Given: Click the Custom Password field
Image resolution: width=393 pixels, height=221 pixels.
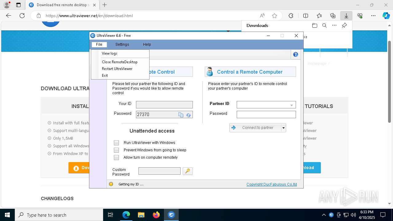Looking at the screenshot, I should [x=159, y=171].
